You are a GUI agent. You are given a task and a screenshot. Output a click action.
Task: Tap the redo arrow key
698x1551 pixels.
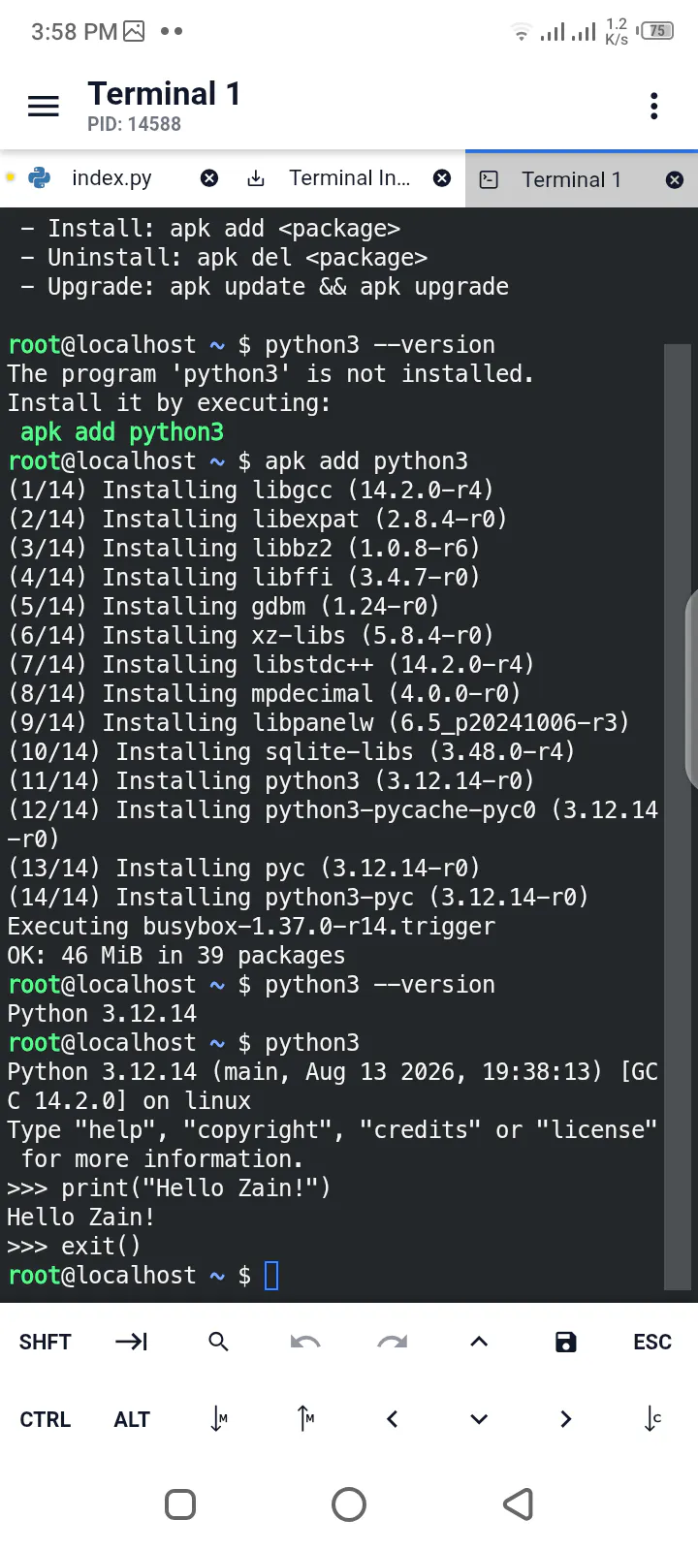tap(393, 1342)
